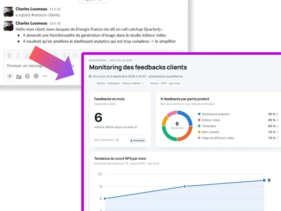Click the Tendance du score NPS par mois heading

click(120, 159)
